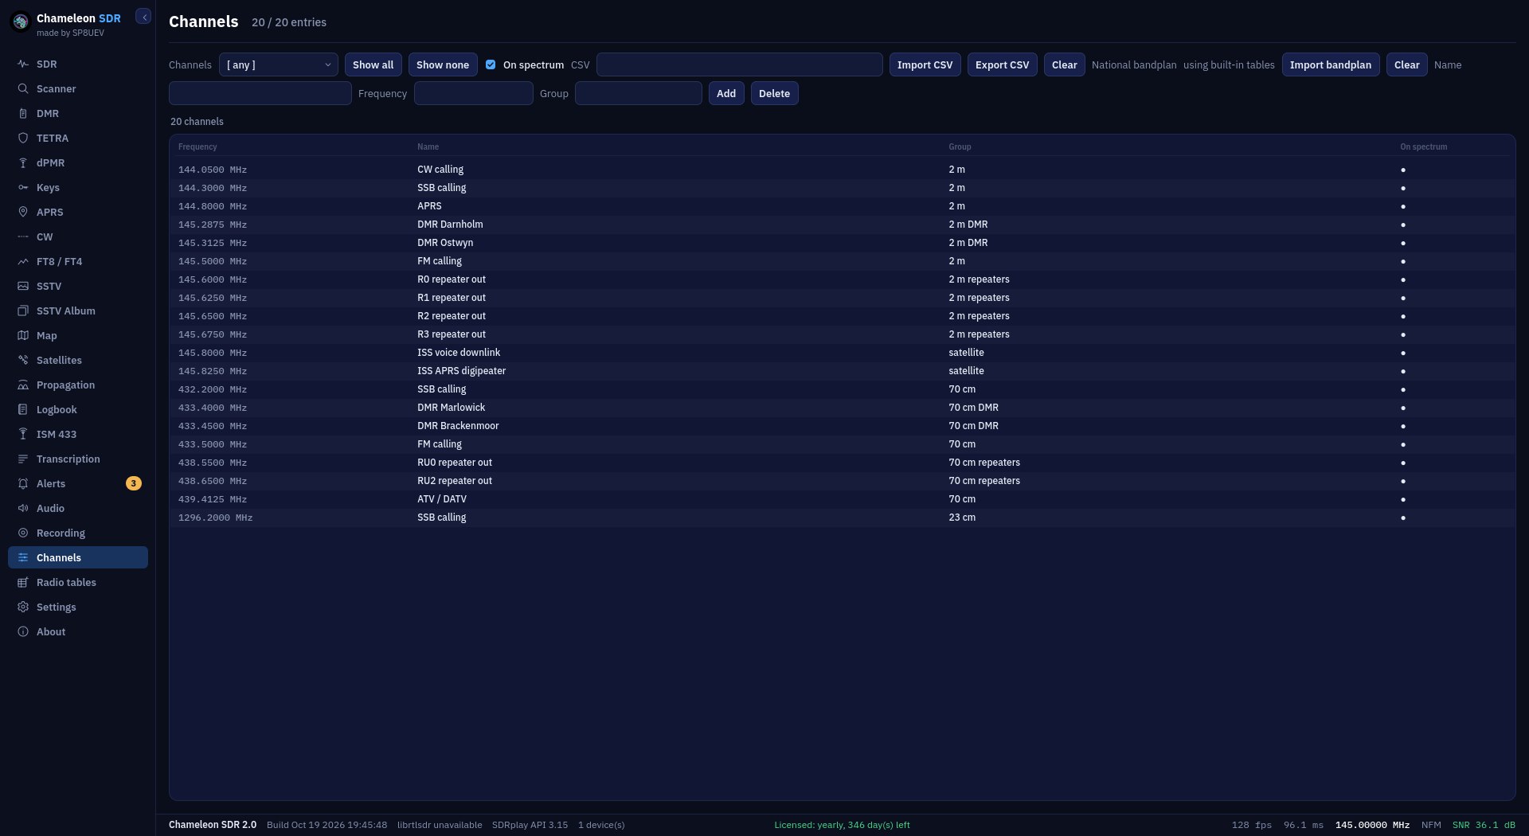
Task: Click the dPMR antenna icon
Action: pyautogui.click(x=23, y=163)
